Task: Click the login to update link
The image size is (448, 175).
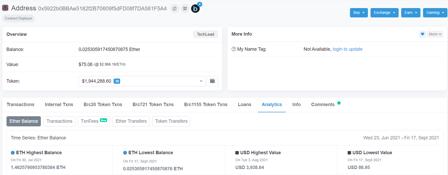Action: 348,49
